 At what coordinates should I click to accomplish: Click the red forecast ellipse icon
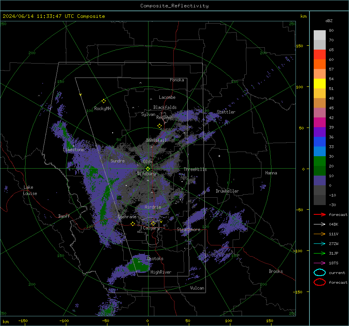pyautogui.click(x=320, y=282)
